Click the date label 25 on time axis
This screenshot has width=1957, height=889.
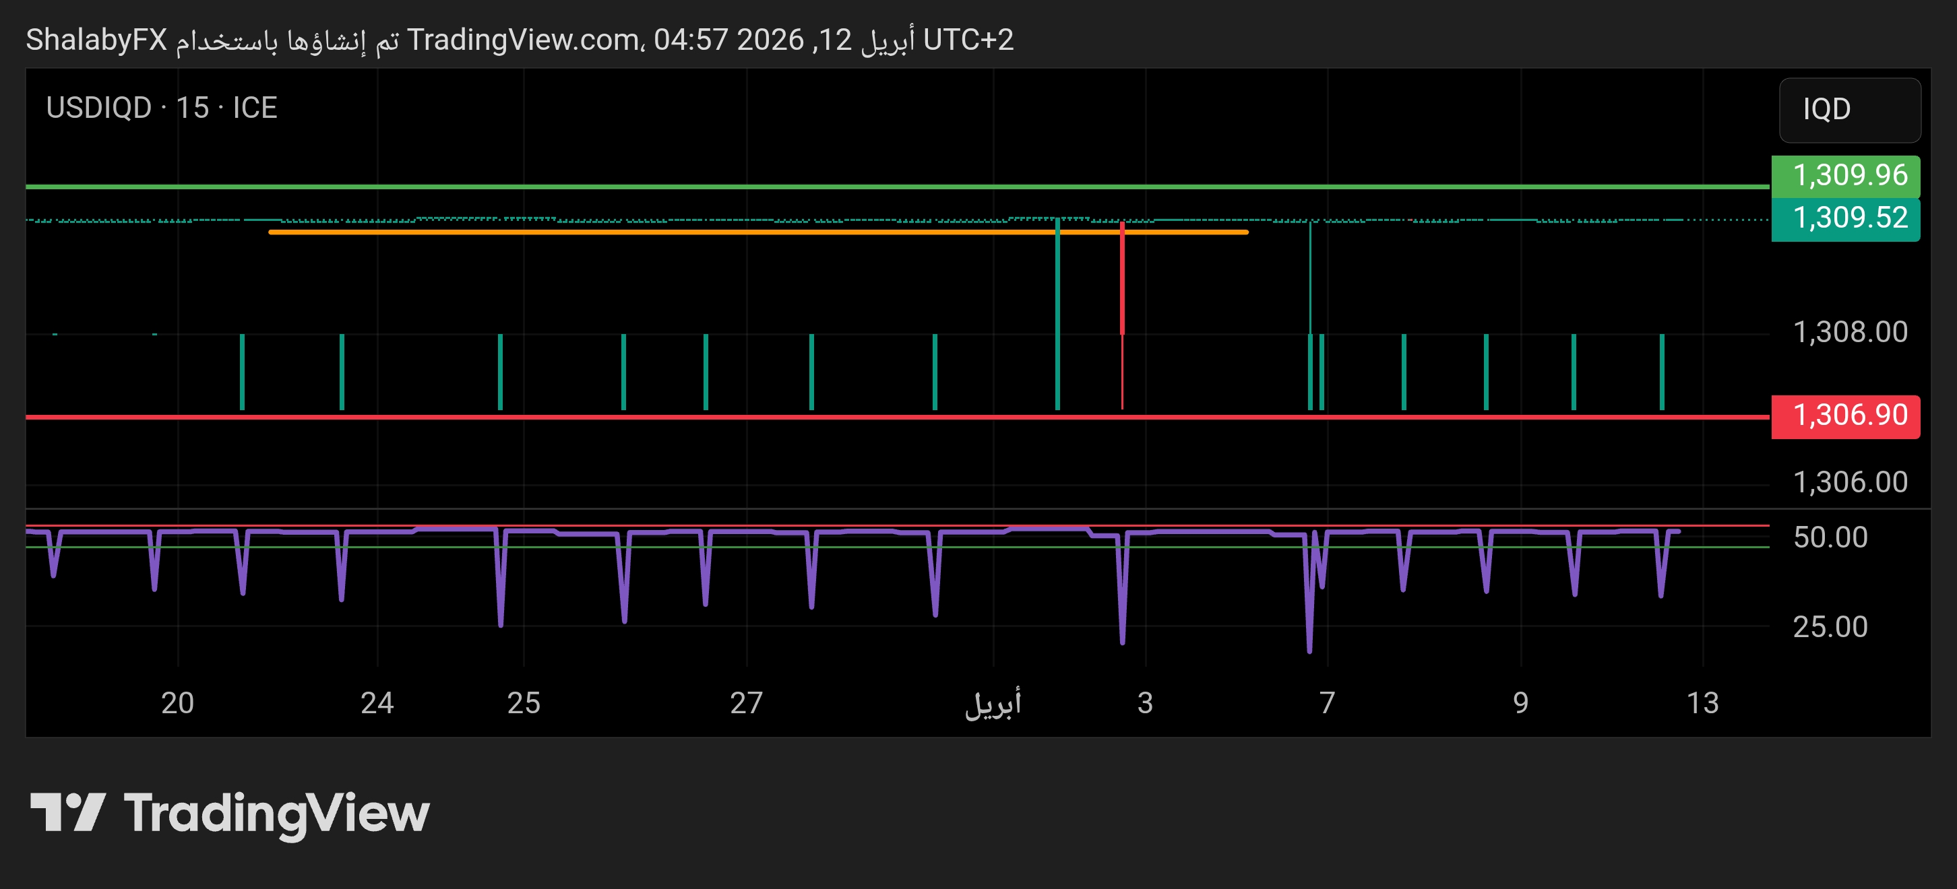tap(524, 703)
